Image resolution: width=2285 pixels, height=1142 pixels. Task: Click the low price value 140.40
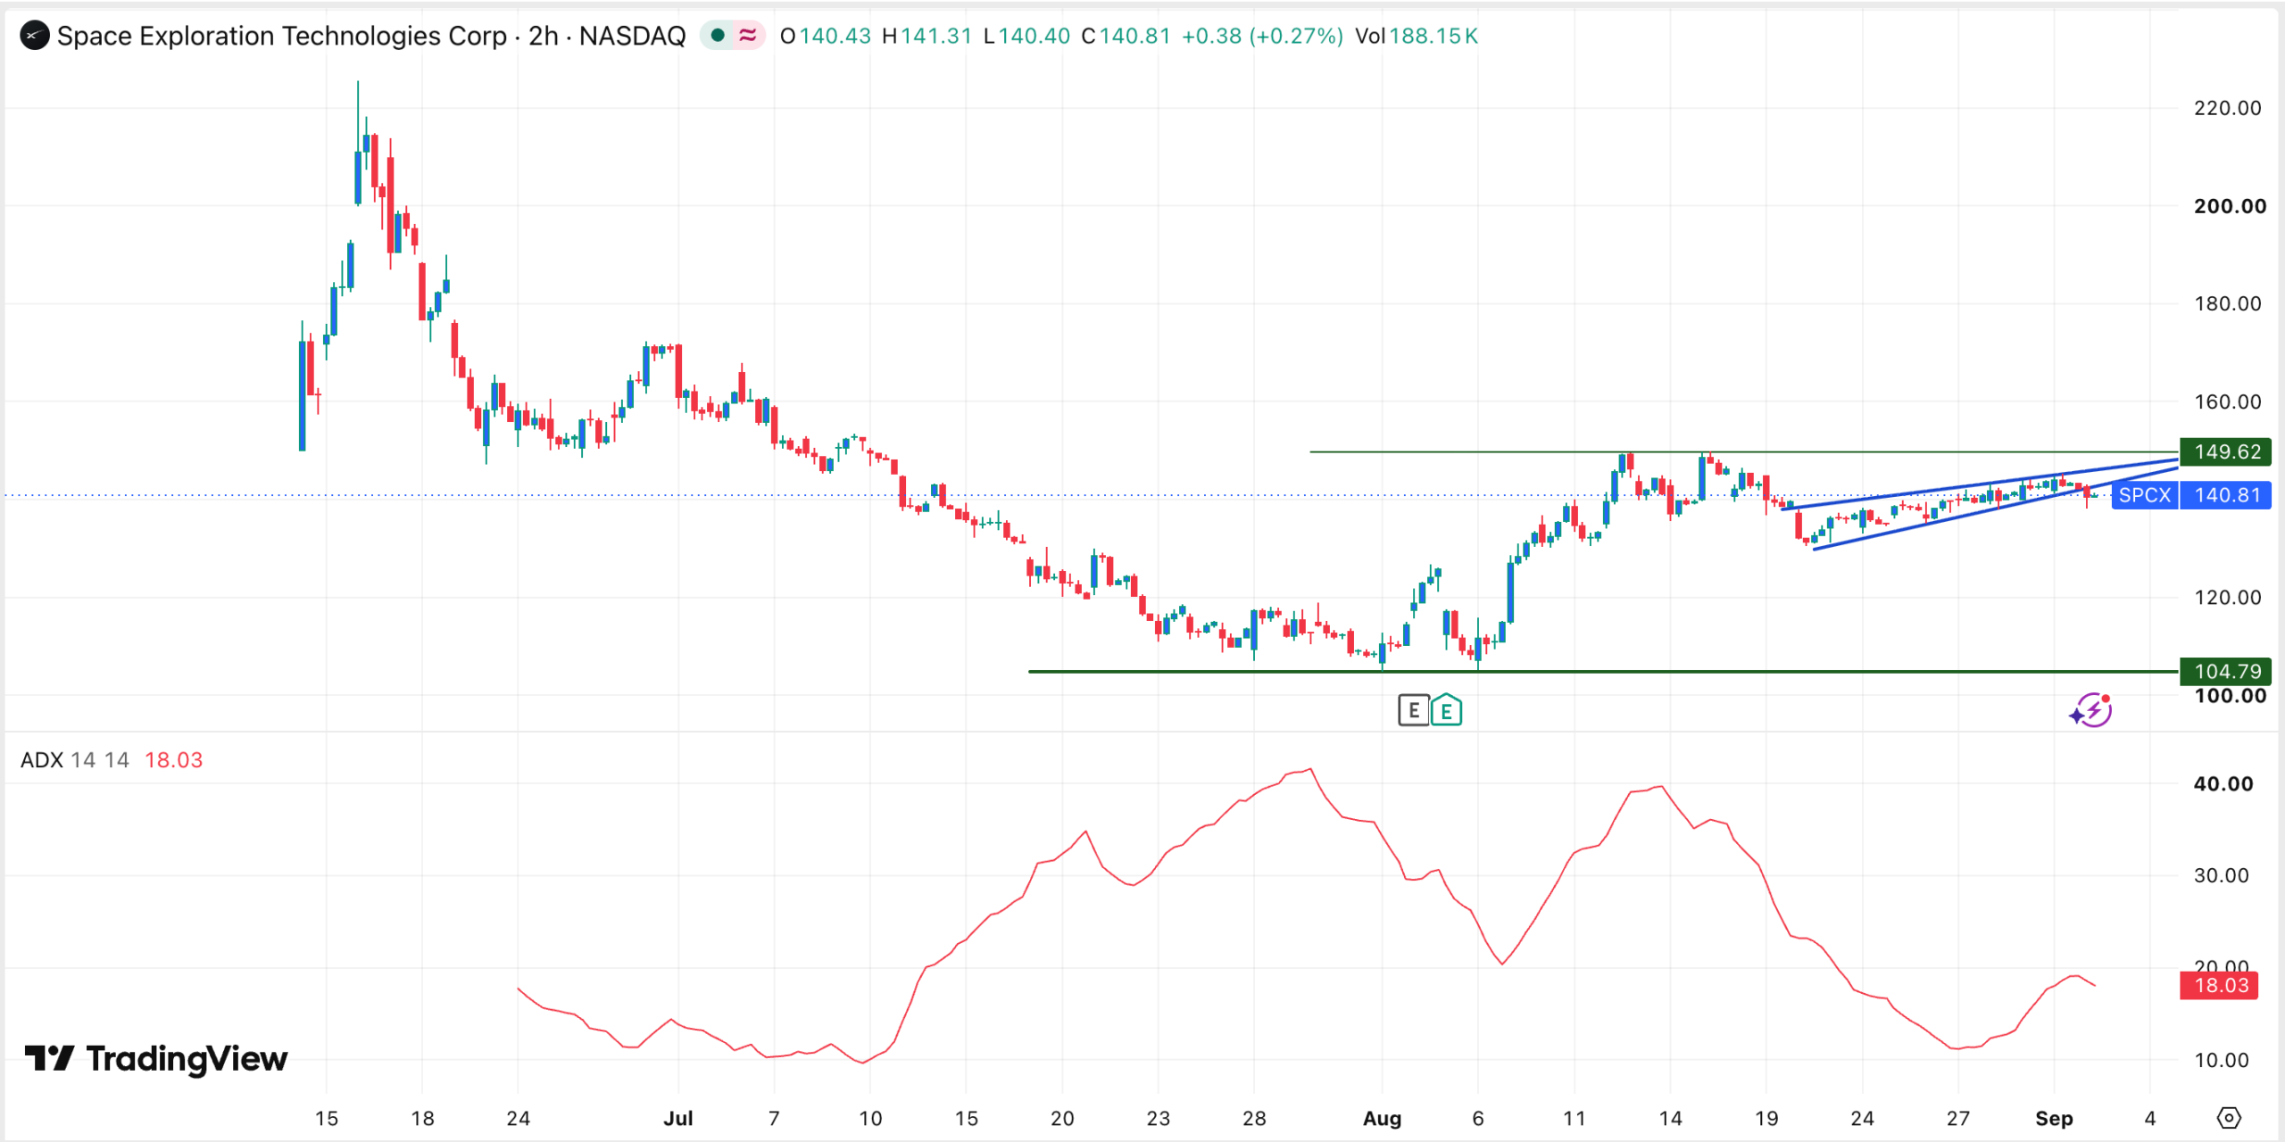point(1034,36)
